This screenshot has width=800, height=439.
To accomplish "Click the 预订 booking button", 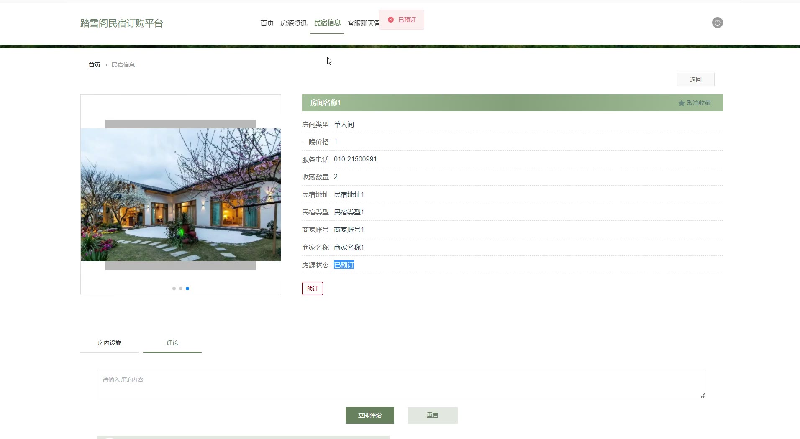I will pyautogui.click(x=313, y=288).
